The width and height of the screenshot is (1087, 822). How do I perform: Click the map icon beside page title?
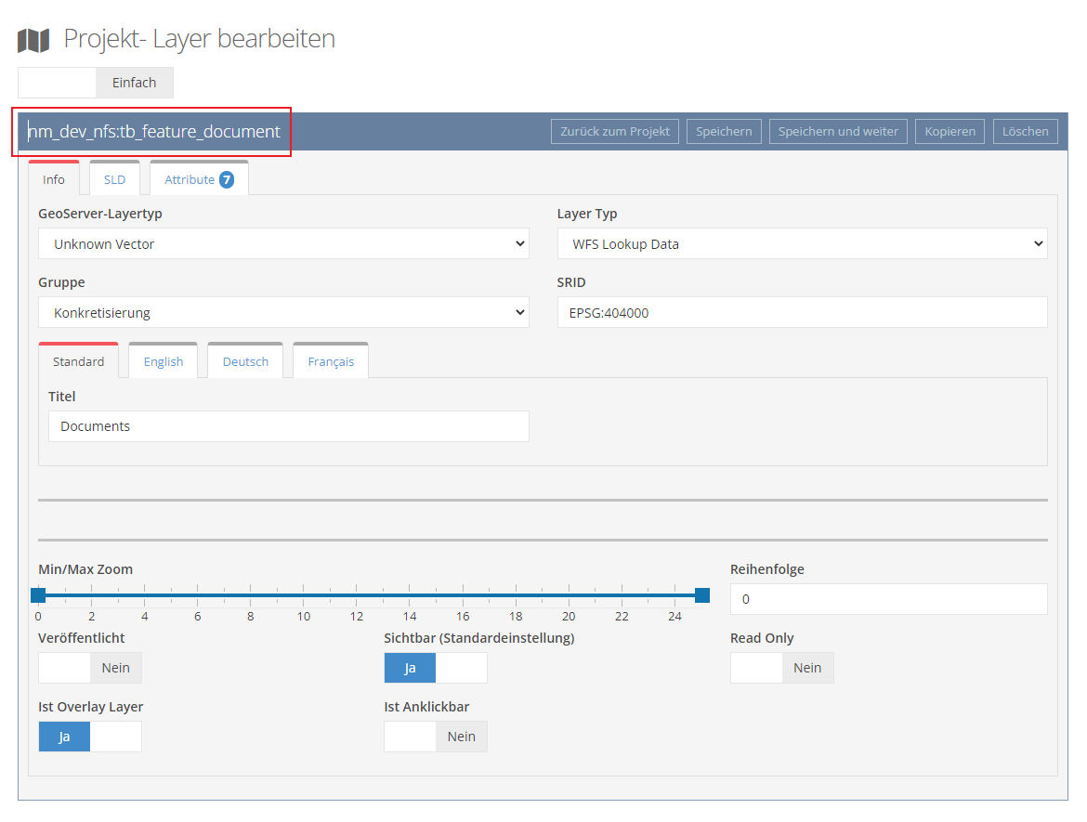(x=33, y=40)
